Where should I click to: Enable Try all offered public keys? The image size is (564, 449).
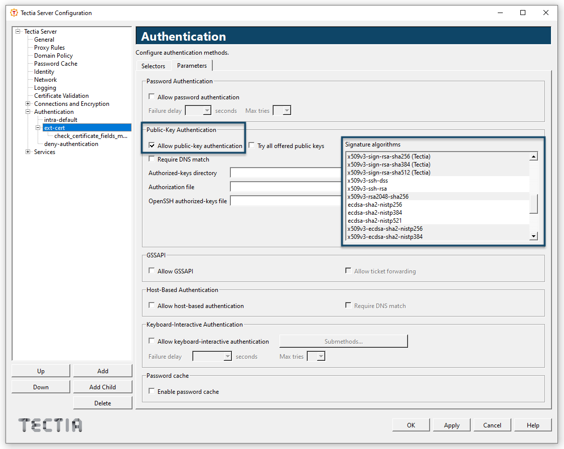[251, 145]
